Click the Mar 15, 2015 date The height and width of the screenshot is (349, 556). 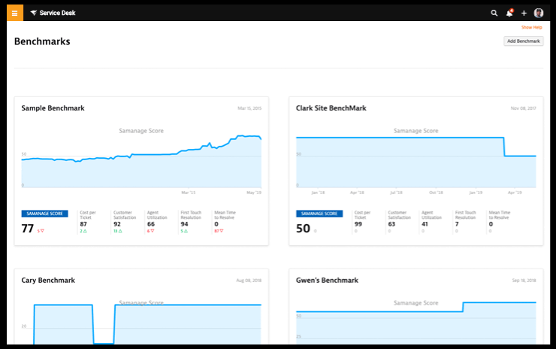click(249, 108)
